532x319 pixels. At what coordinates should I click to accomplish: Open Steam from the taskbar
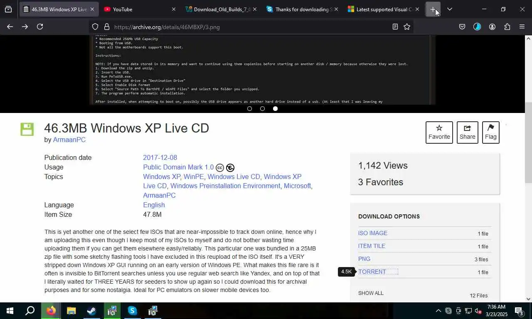click(91, 311)
